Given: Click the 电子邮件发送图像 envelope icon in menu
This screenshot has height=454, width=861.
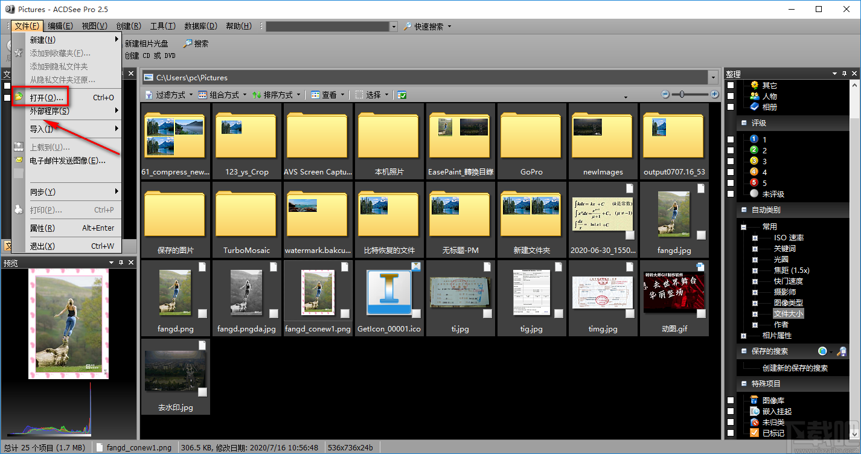Looking at the screenshot, I should point(19,161).
